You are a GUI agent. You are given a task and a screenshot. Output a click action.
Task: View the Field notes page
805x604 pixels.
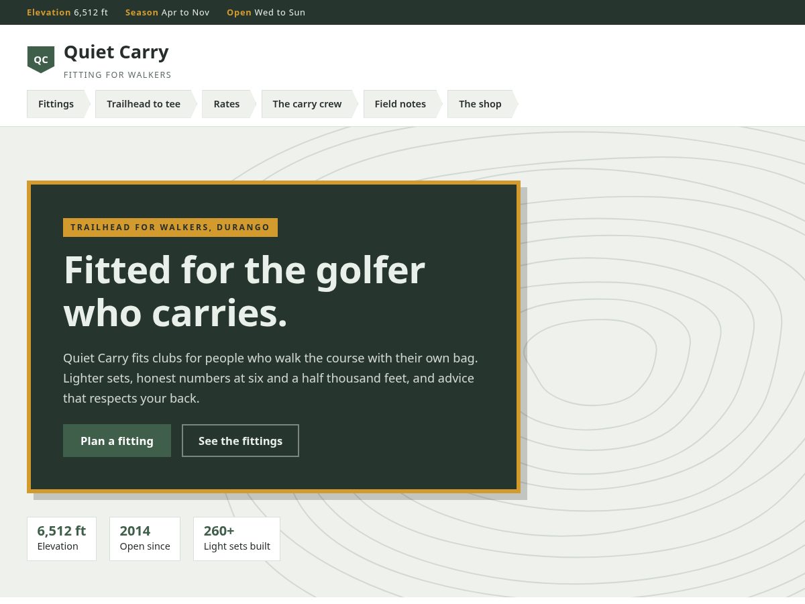(x=402, y=104)
